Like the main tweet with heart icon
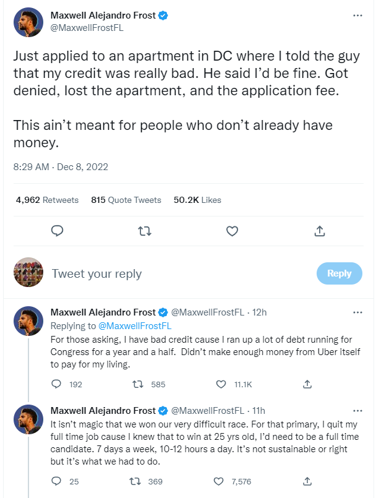Image resolution: width=376 pixels, height=498 pixels. click(232, 231)
